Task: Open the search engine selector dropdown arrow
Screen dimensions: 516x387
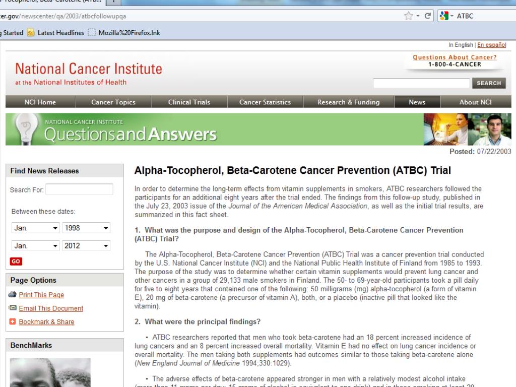Action: (x=452, y=16)
